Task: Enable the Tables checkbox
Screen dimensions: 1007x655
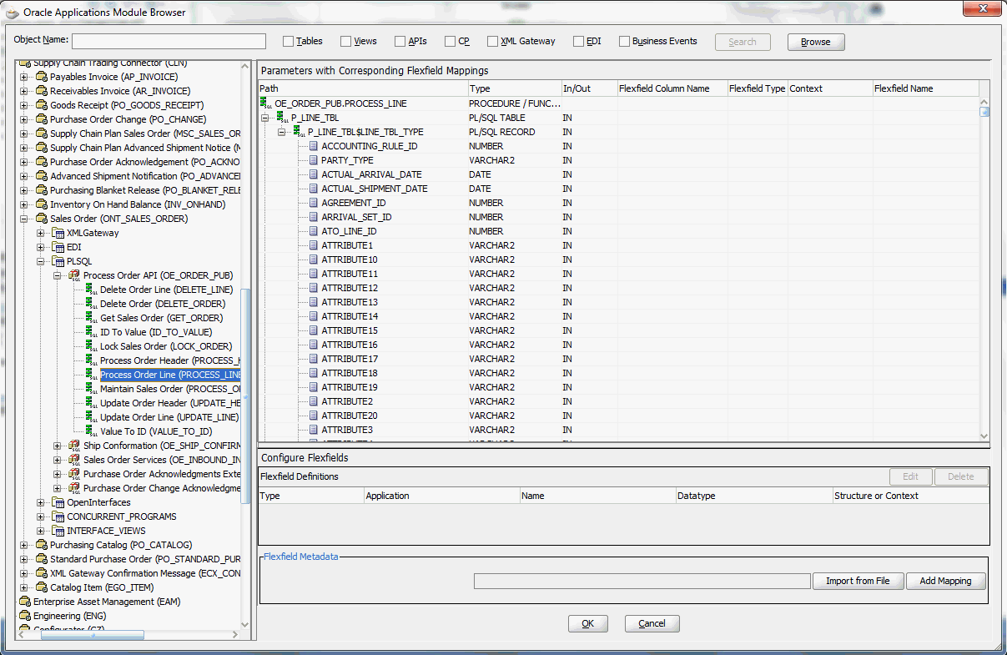Action: pyautogui.click(x=289, y=42)
